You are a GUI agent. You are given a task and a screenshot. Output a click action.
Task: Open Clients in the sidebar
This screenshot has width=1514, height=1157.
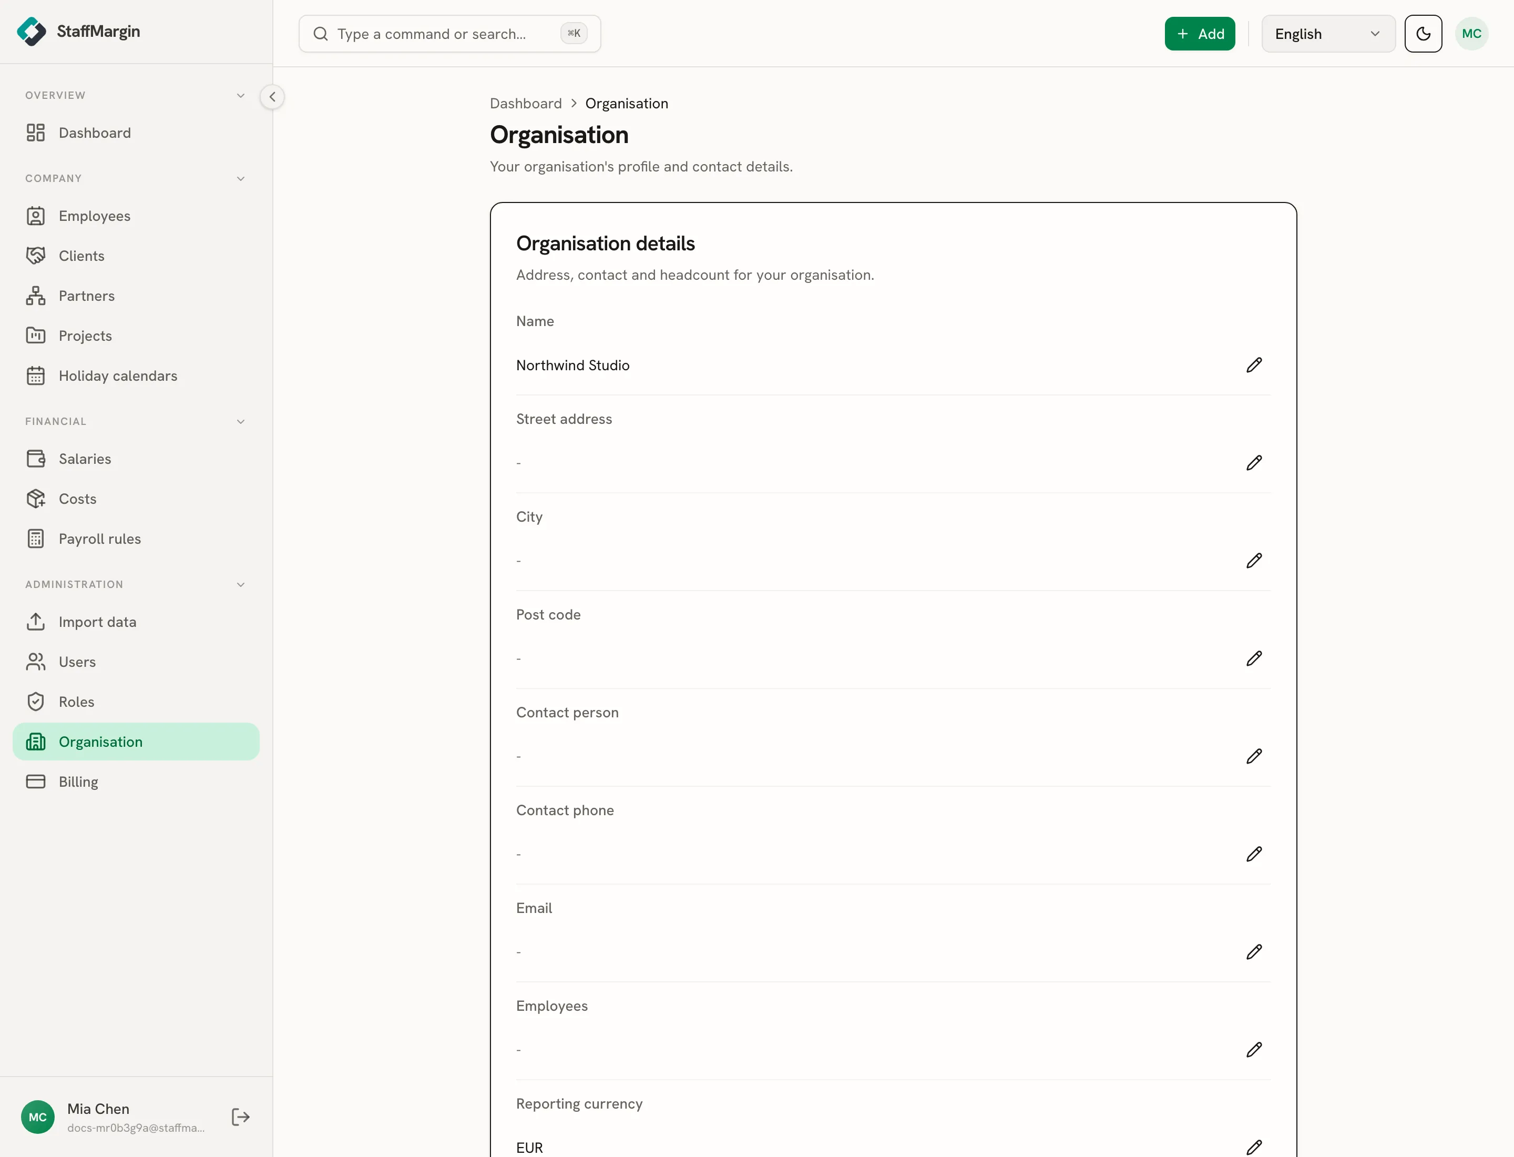point(136,256)
